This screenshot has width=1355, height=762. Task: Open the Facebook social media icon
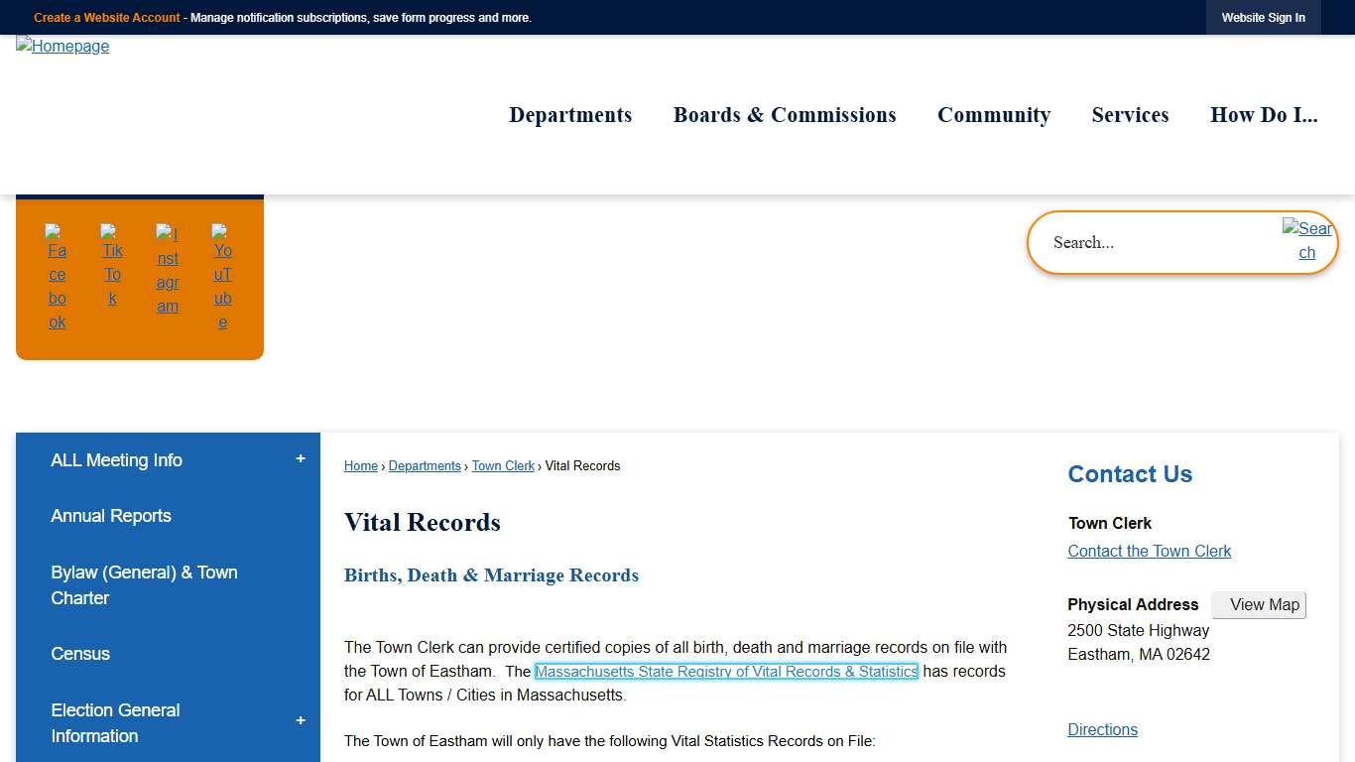57,275
